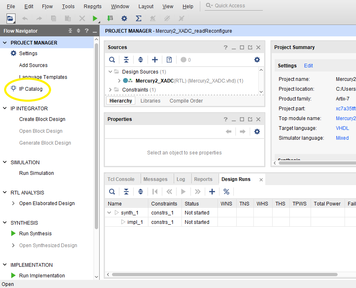356x288 pixels.
Task: Expand all in Design Runs toolbar
Action: 141,192
